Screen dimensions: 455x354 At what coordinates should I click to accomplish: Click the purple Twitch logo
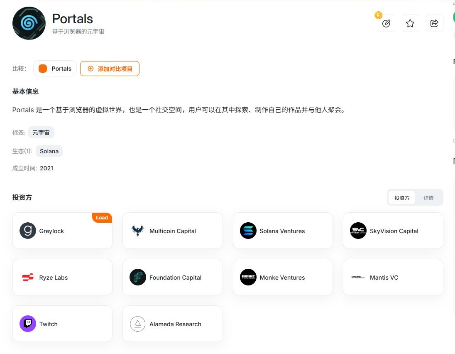point(28,324)
